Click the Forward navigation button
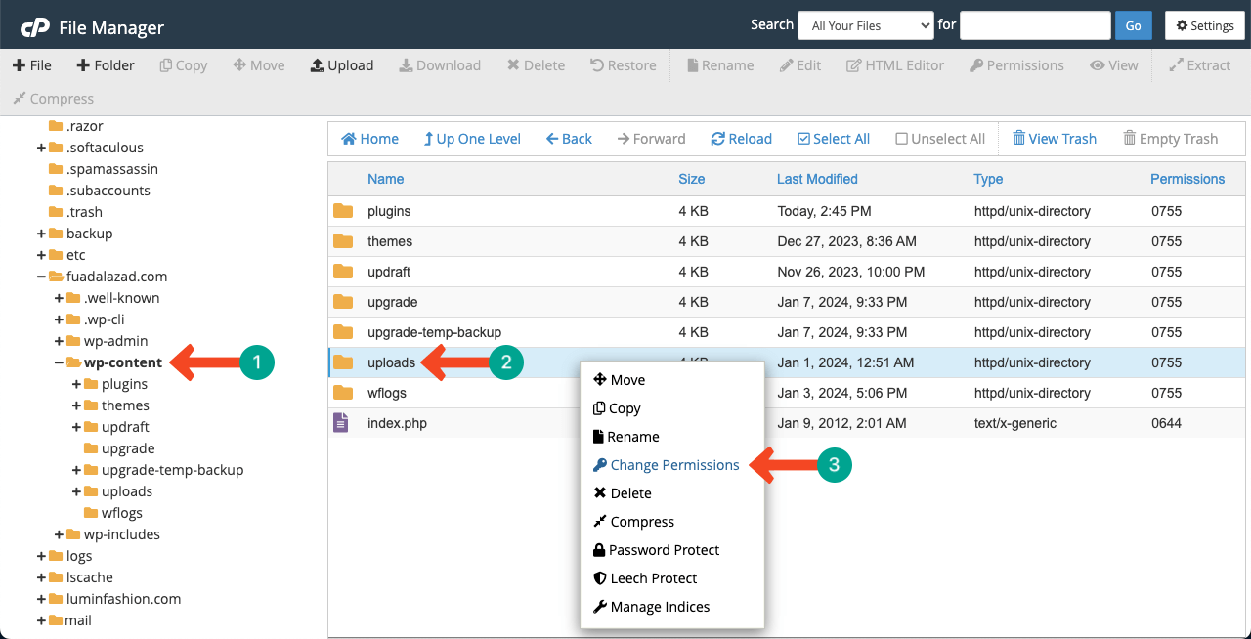1251x639 pixels. click(x=652, y=139)
